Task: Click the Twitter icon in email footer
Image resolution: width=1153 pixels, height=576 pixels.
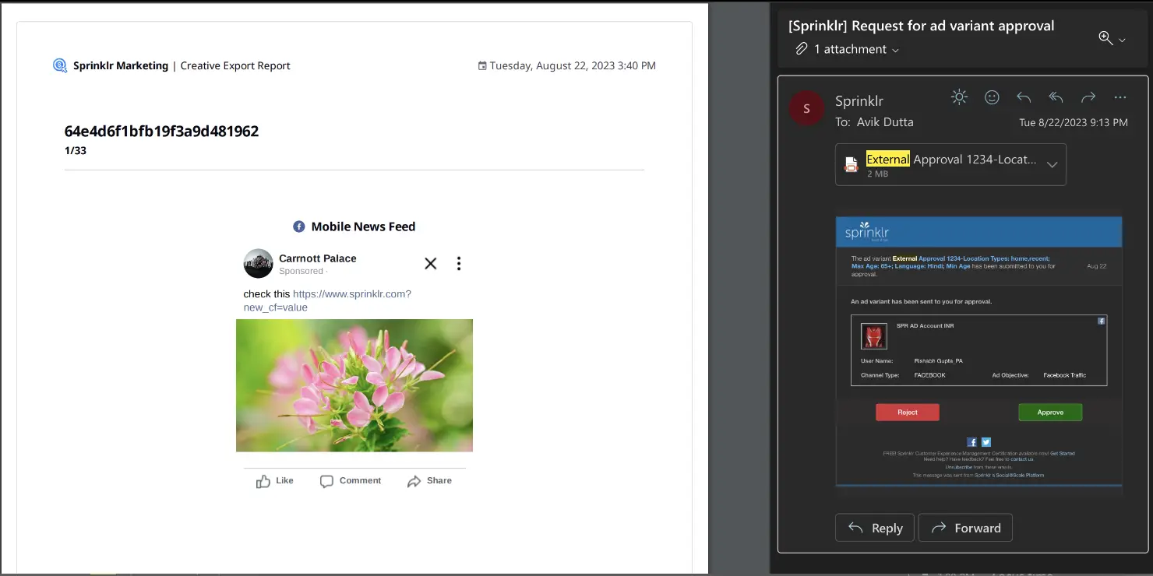Action: (x=986, y=442)
